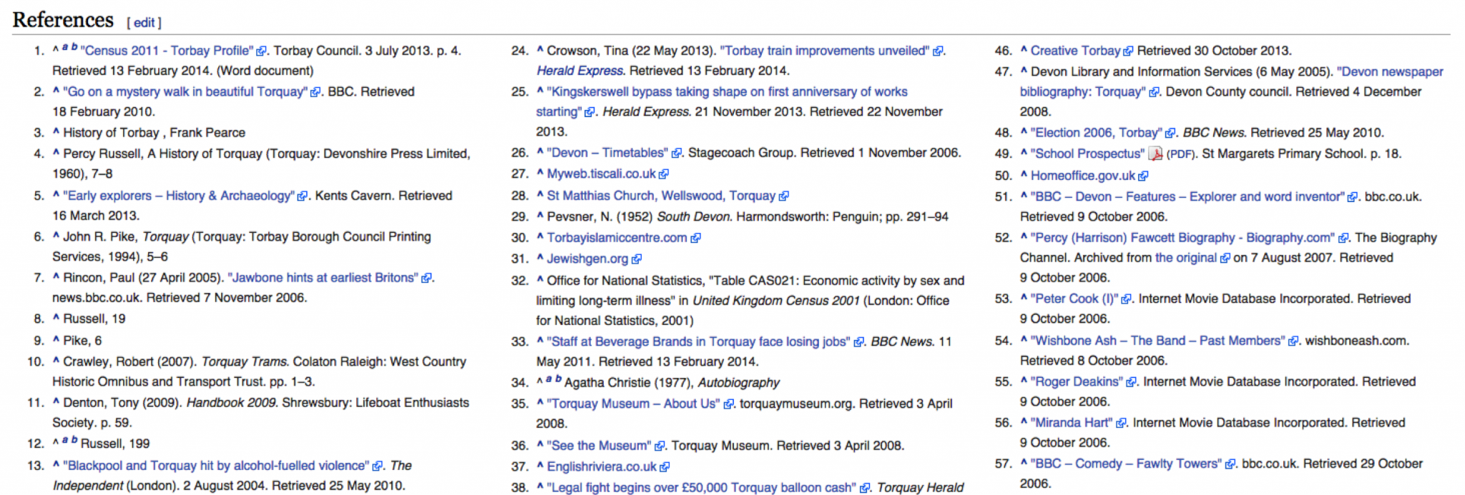This screenshot has height=495, width=1465.
Task: Visit Englishriviera.co.uk link
Action: (602, 466)
